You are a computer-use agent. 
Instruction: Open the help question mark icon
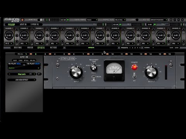point(175,20)
